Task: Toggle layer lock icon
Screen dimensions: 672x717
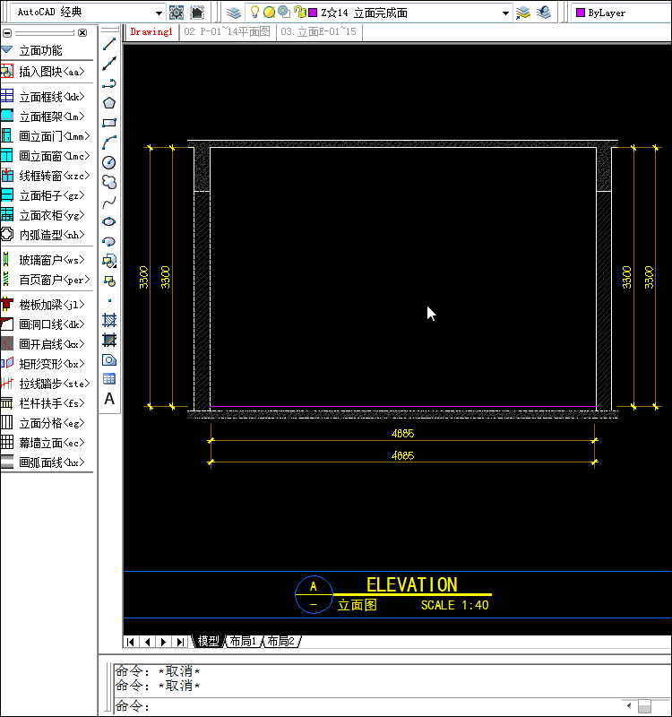Action: click(x=300, y=12)
